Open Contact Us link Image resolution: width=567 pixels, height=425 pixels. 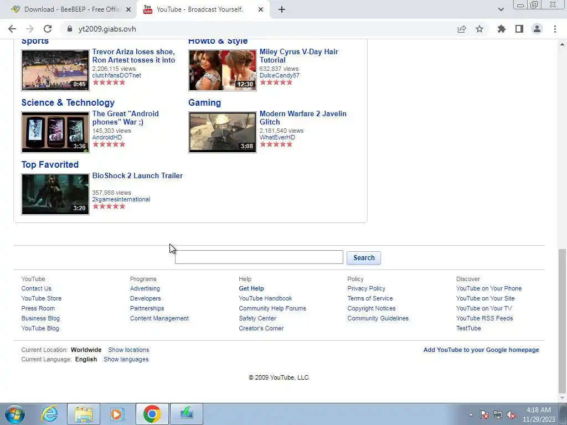[x=36, y=288]
